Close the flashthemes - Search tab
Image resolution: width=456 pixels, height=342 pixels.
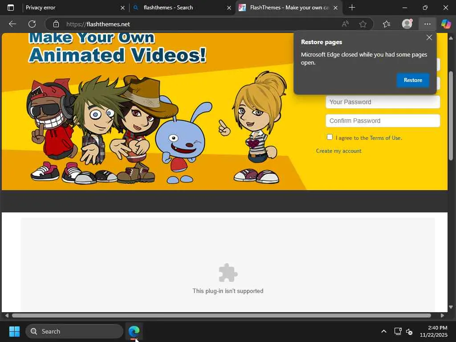(x=229, y=8)
